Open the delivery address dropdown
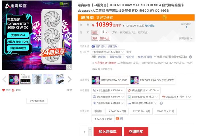This screenshot has height=137, width=199. pos(108,52)
